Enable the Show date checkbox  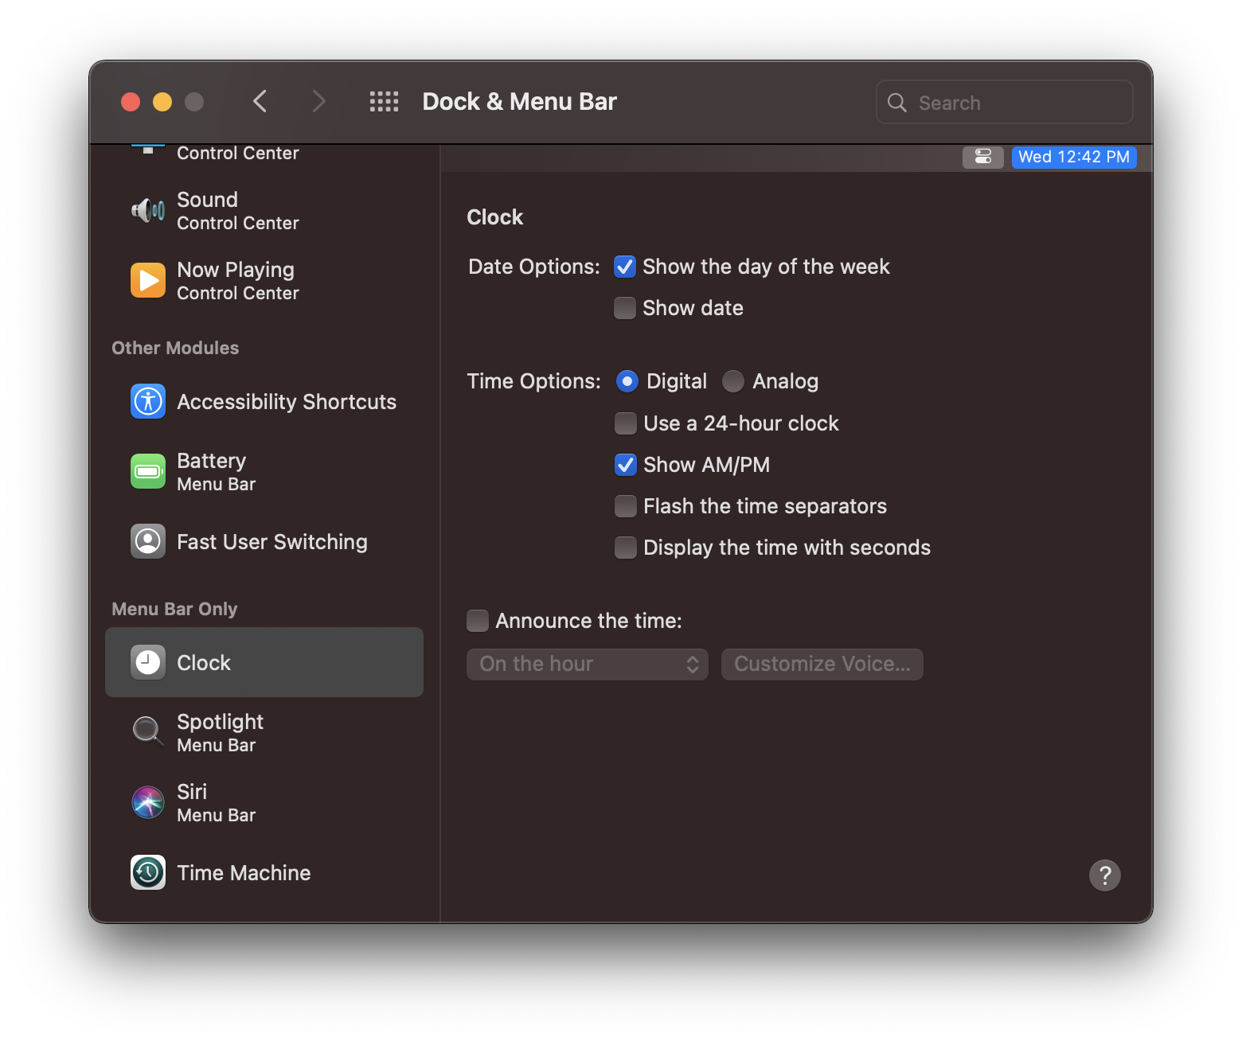[x=625, y=308]
